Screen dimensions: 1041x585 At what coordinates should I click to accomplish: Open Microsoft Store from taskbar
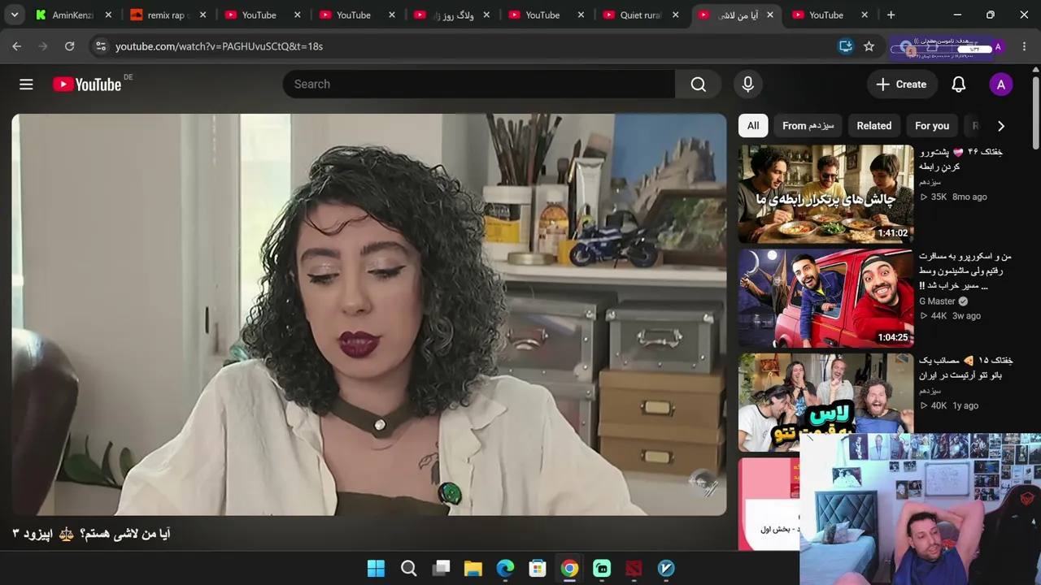[537, 569]
